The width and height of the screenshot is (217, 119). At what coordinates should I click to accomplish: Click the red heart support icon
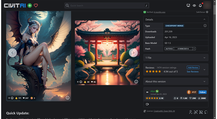pyautogui.click(x=36, y=5)
